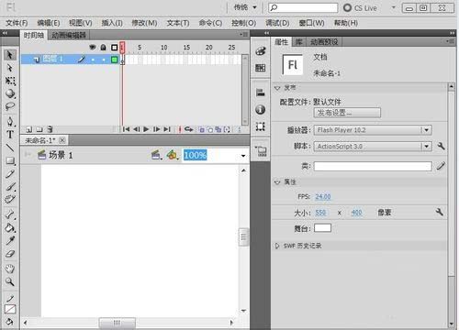The image size is (459, 330).
Task: Open the Info panel icon
Action: click(x=261, y=109)
